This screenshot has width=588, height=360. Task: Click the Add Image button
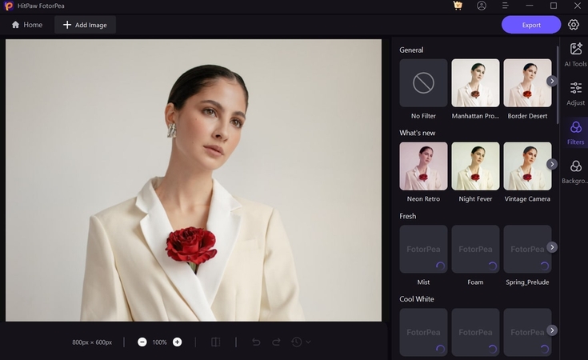tap(85, 25)
